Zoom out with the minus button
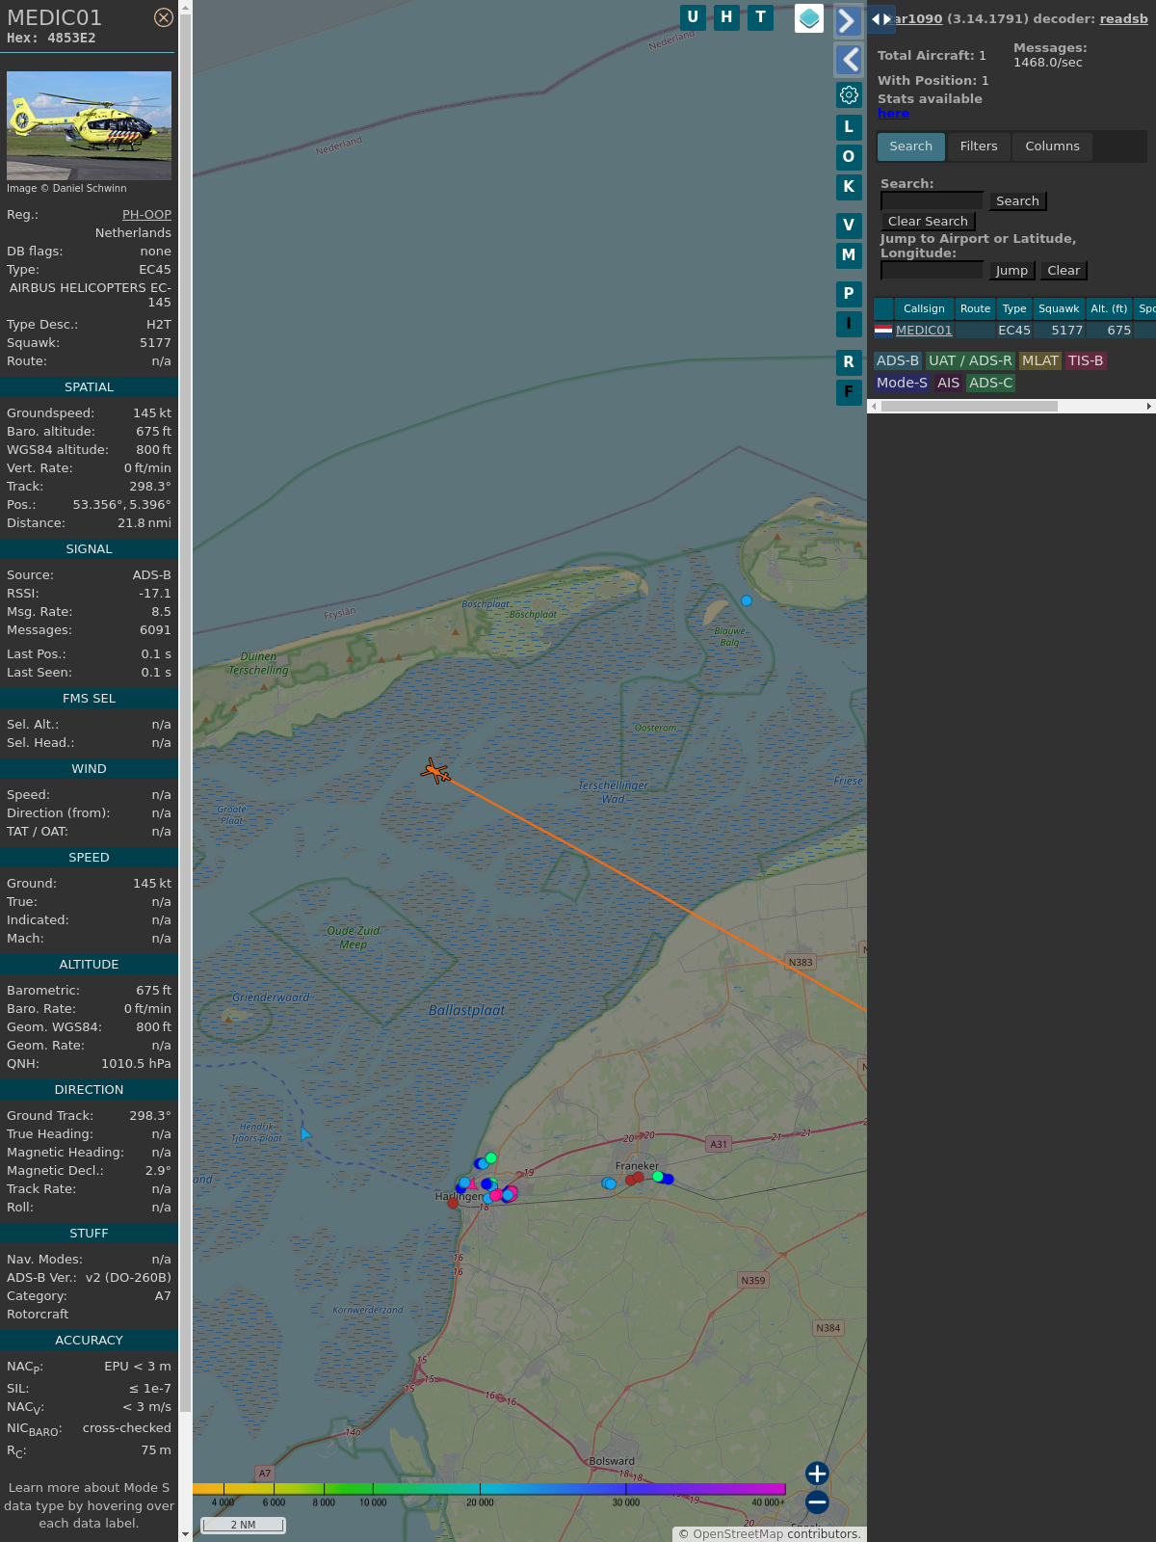The height and width of the screenshot is (1542, 1156). click(x=817, y=1502)
